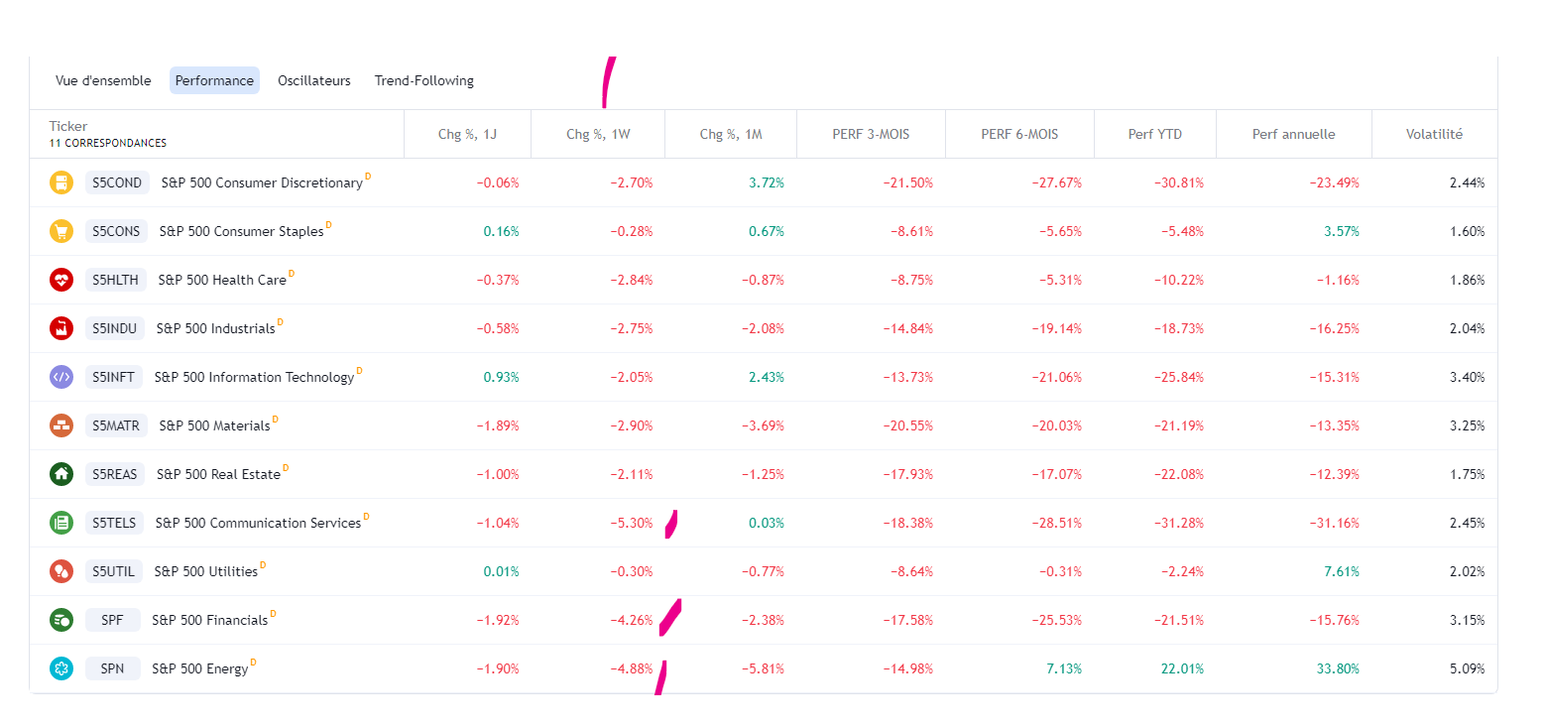Viewport: 1546px width, 726px height.
Task: Sort table by Volatilité column
Action: (x=1434, y=134)
